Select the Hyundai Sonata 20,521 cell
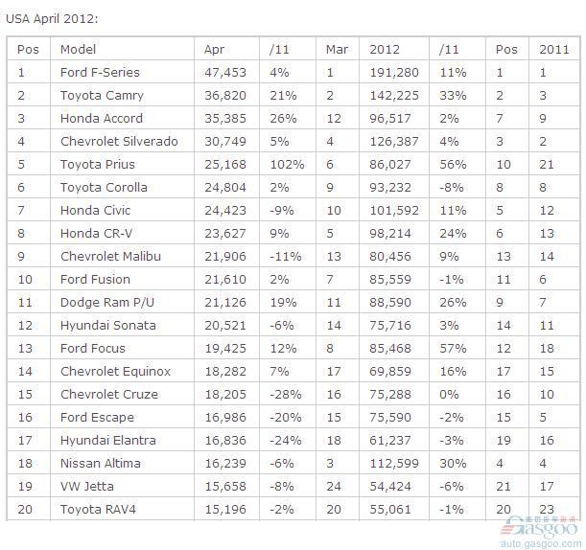Screen dimensions: 586x550 click(x=225, y=325)
